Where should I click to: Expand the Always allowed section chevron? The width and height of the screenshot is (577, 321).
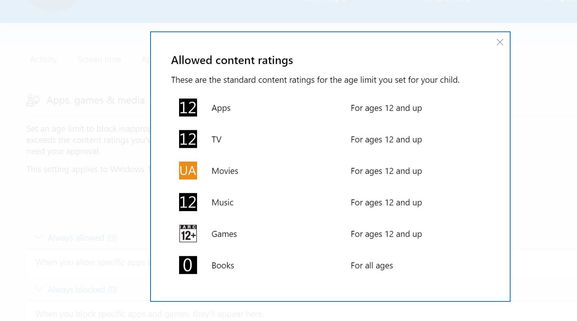tap(38, 237)
